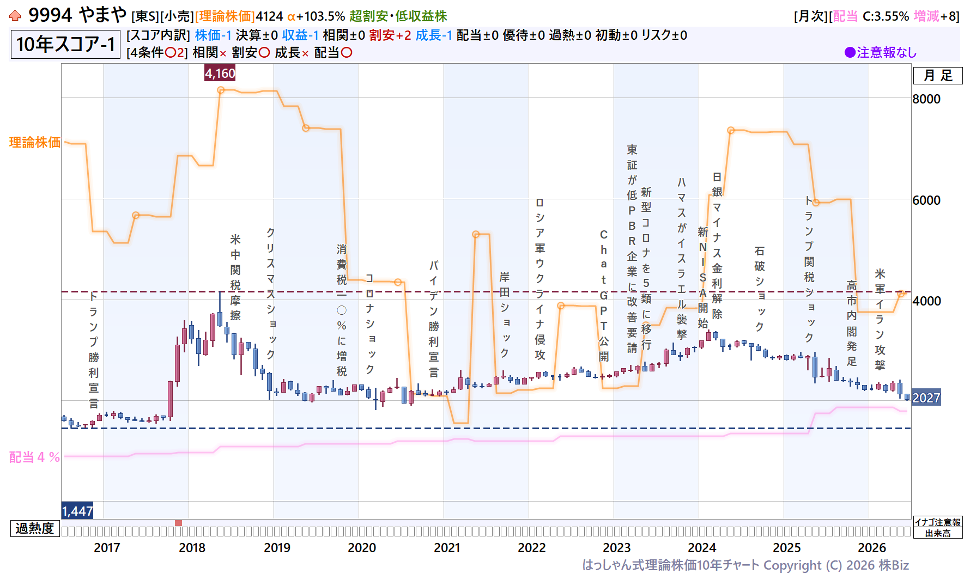This screenshot has width=970, height=574.
Task: Click the 株価-1 score item
Action: pyautogui.click(x=213, y=35)
